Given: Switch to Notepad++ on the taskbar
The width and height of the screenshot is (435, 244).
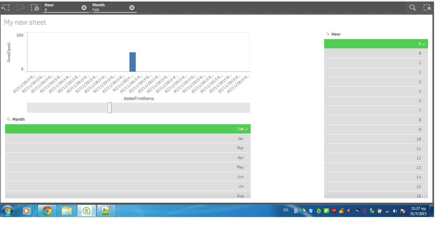Looking at the screenshot, I should pos(106,211).
